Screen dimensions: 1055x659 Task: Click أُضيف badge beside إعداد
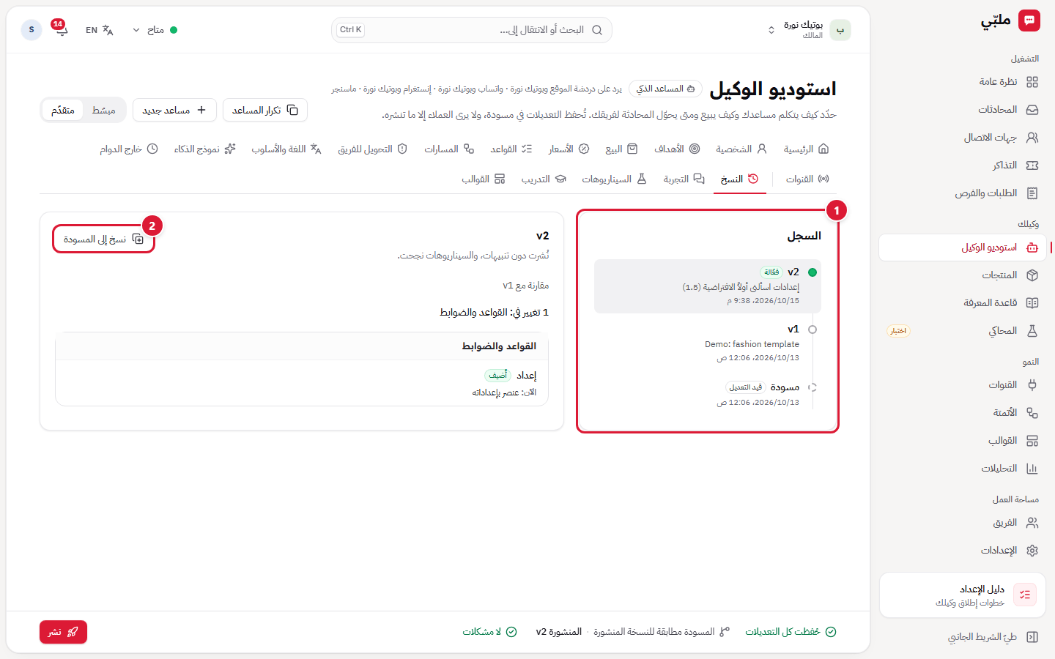click(498, 376)
